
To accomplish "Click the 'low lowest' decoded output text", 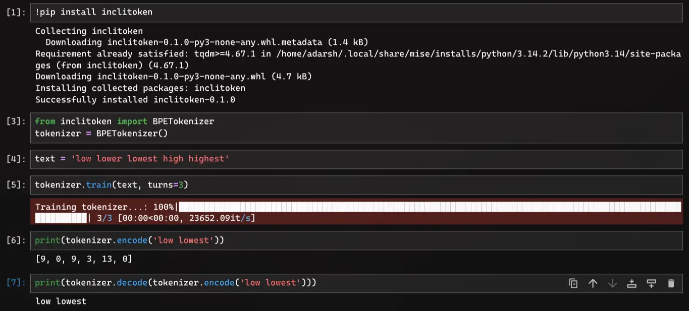I will [x=61, y=301].
